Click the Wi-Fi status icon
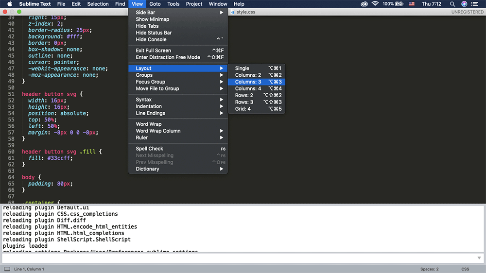 (x=375, y=4)
